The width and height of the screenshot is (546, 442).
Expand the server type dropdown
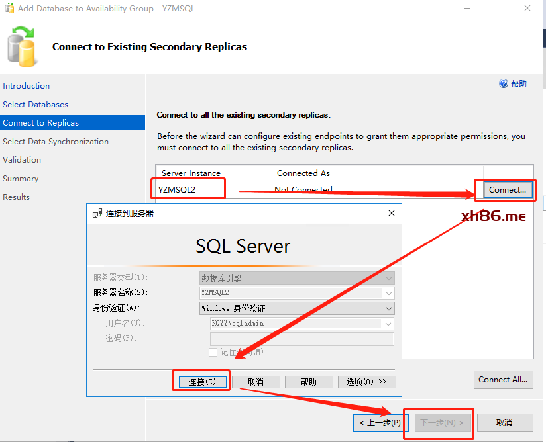pyautogui.click(x=388, y=278)
